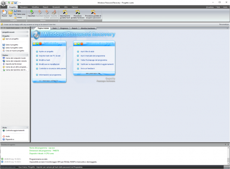
Task: Click the quick access open folder icon
Action: tap(12, 3)
